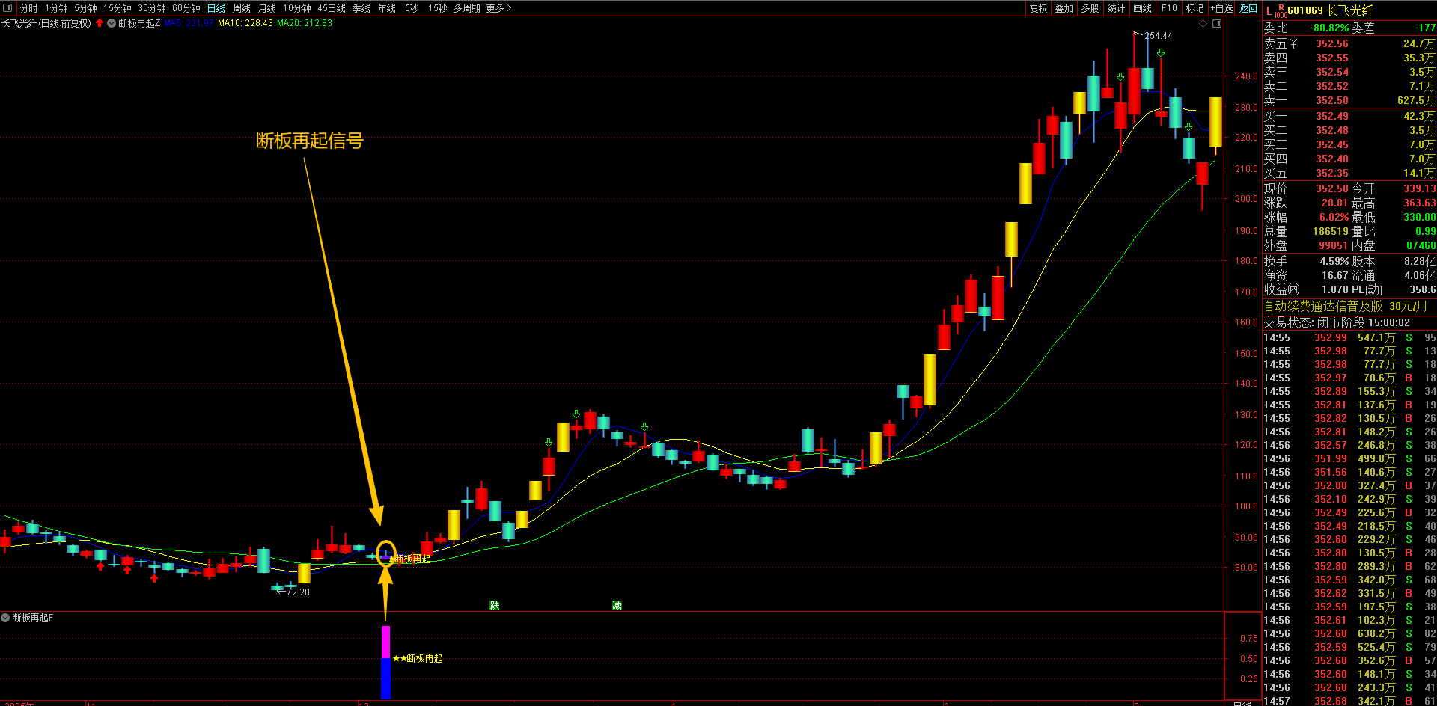Screen dimensions: 1437x706
Task: Select the 1分钟 period tab
Action: pos(56,8)
